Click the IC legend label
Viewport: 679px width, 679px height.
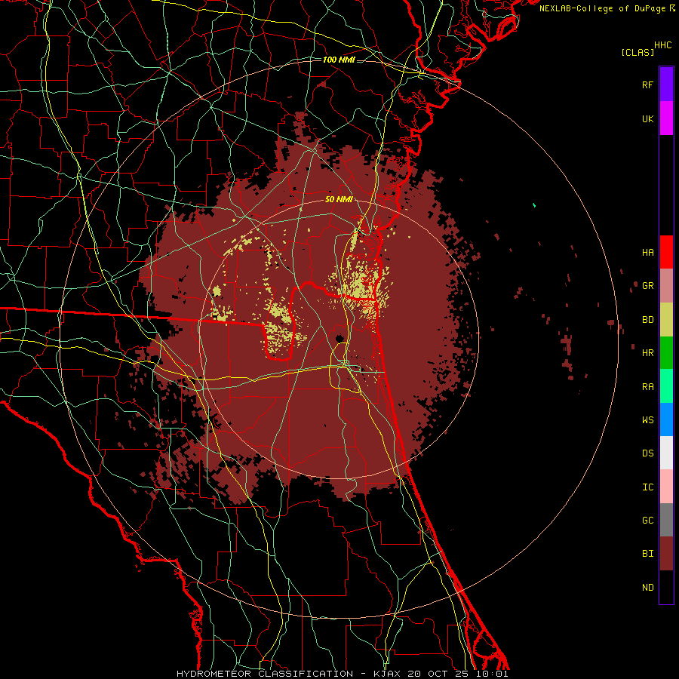[x=647, y=487]
